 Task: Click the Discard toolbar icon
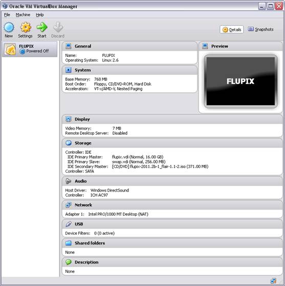58,27
